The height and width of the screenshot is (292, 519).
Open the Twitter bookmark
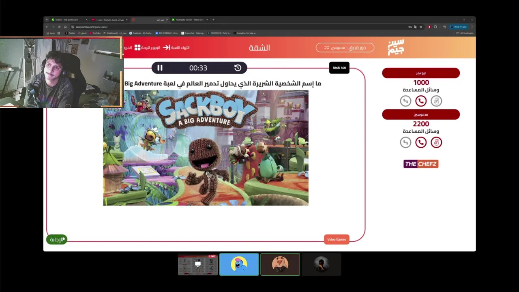click(x=70, y=33)
